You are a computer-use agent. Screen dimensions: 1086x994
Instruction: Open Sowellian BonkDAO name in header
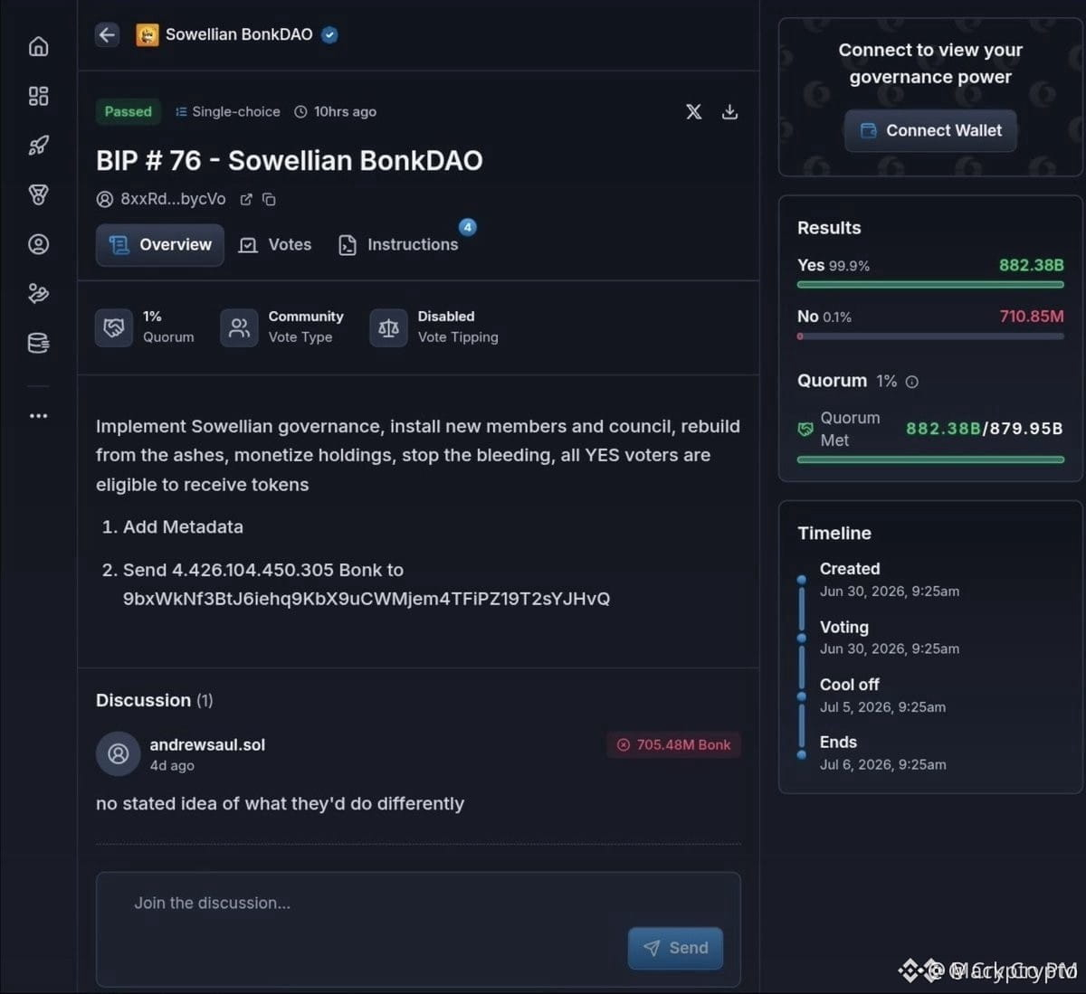(x=239, y=34)
